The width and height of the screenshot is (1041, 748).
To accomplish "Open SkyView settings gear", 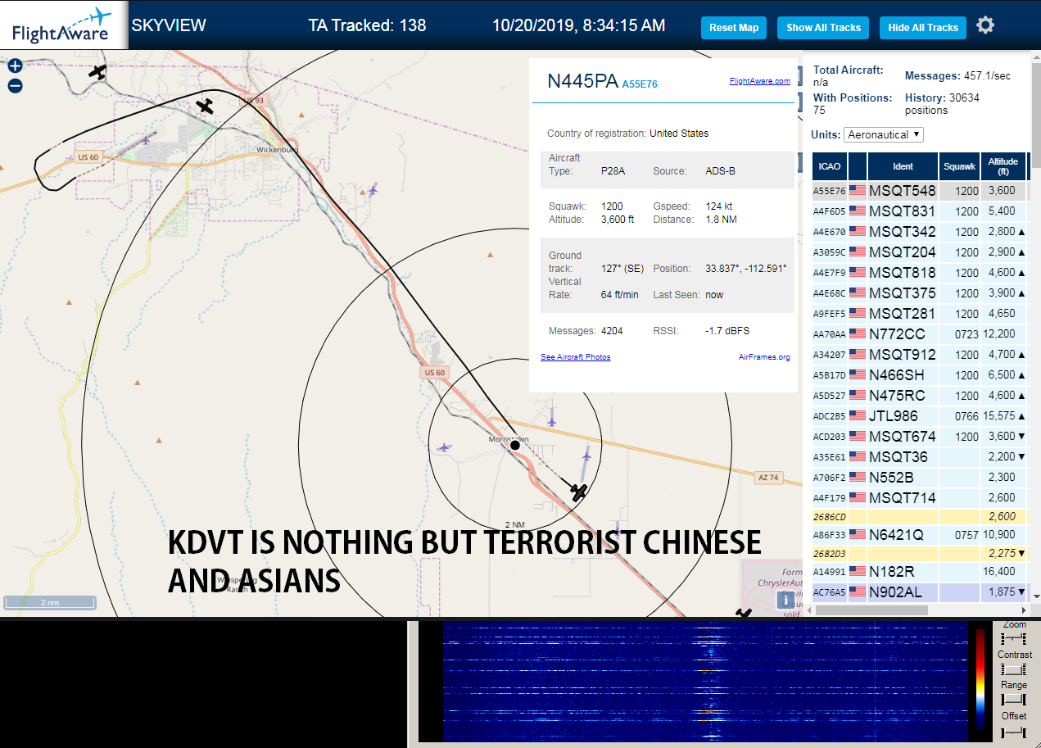I will [985, 25].
